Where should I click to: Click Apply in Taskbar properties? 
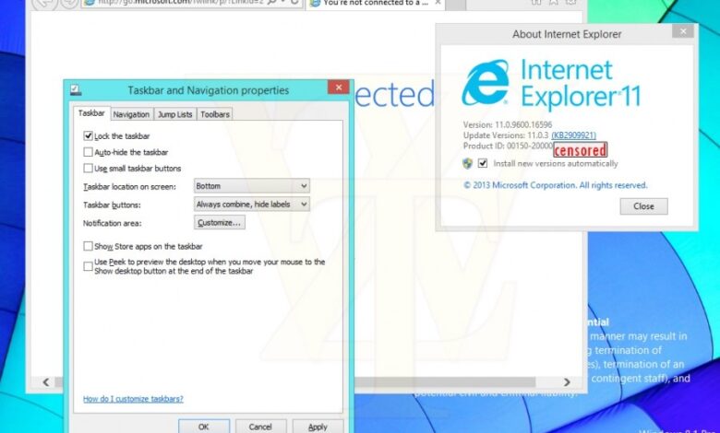pyautogui.click(x=318, y=427)
